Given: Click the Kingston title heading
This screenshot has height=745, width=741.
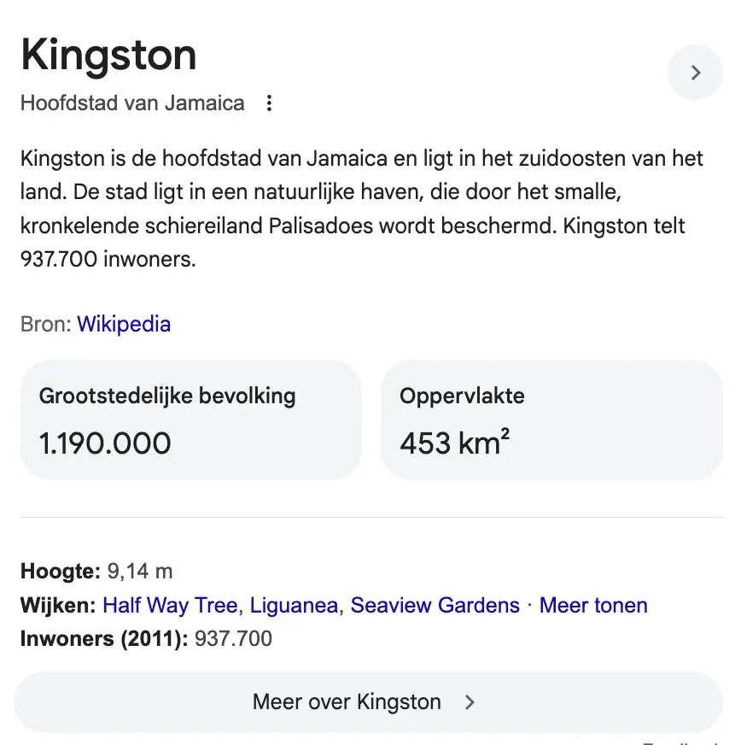Looking at the screenshot, I should [108, 55].
